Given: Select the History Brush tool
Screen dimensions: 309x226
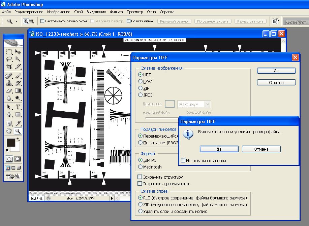Looking at the screenshot, I should coord(18,83).
